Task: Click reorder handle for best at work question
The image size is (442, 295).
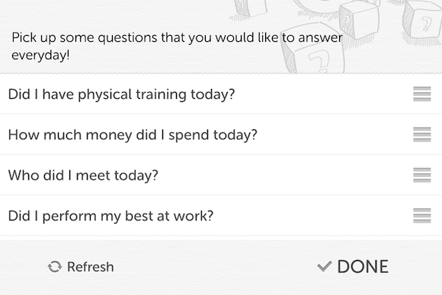Action: click(422, 216)
